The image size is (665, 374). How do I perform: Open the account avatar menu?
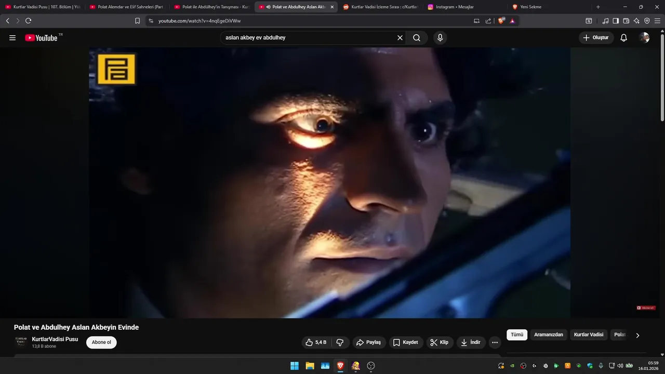tap(645, 38)
